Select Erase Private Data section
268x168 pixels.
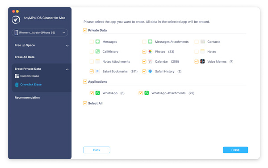tap(28, 69)
